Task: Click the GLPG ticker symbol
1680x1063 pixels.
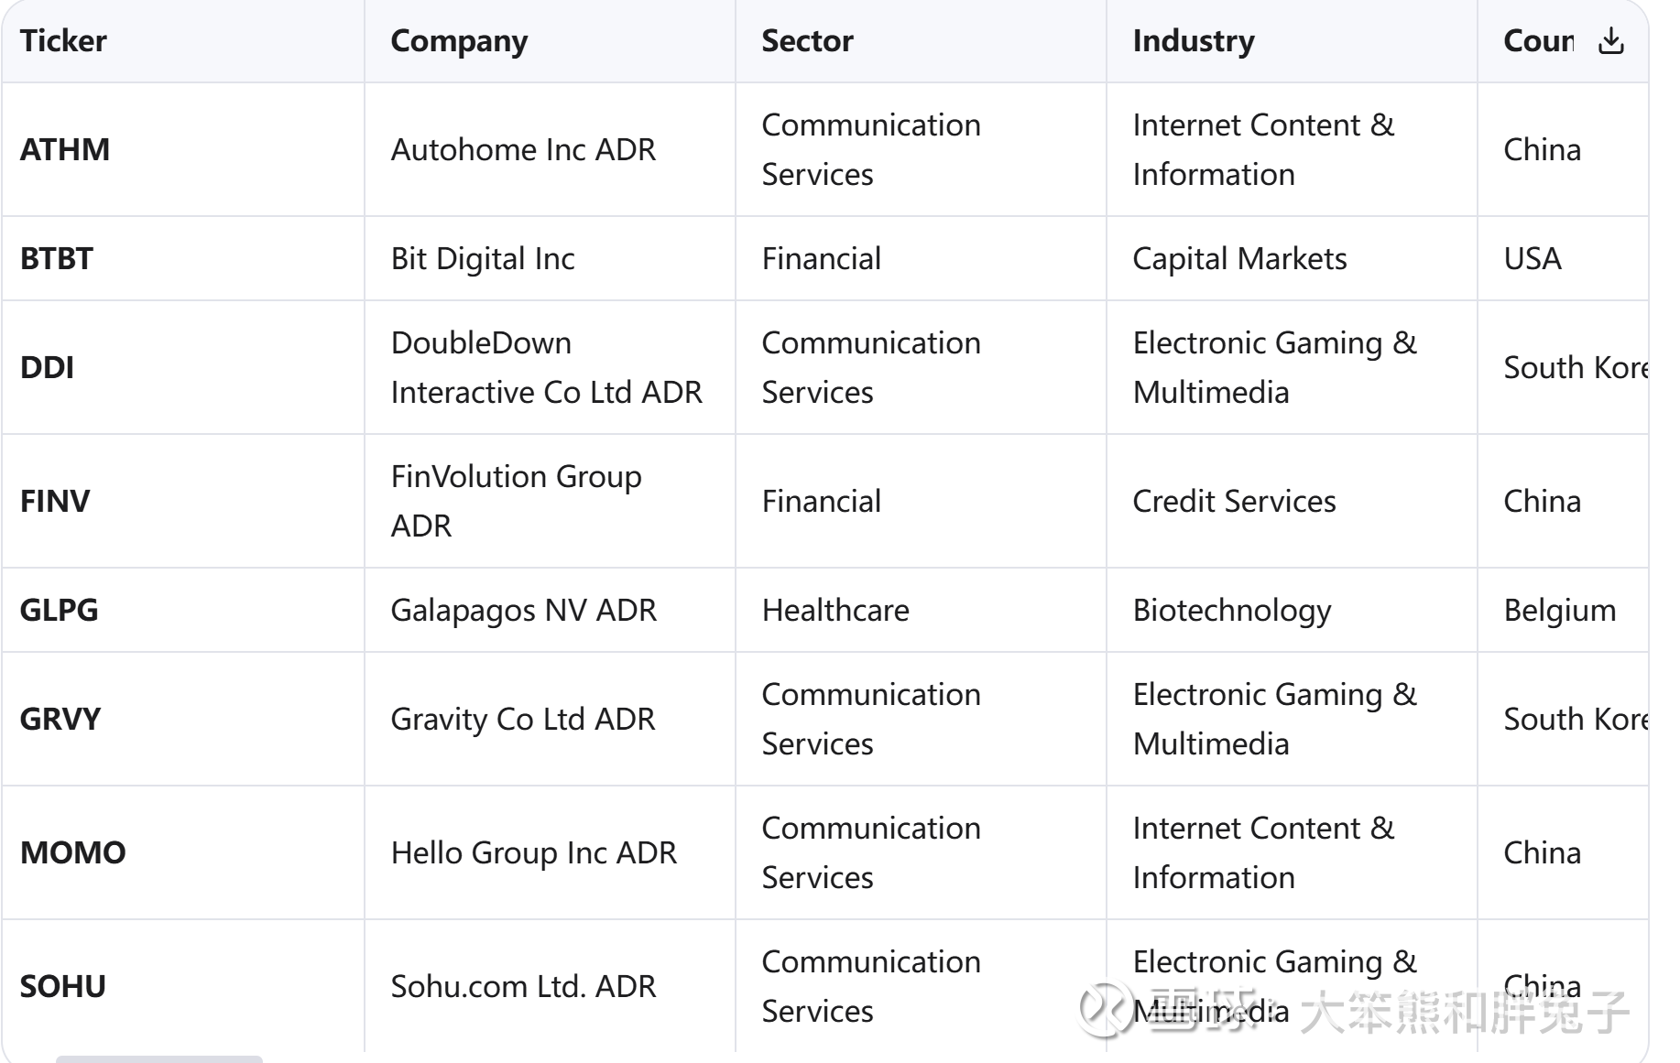Action: click(x=59, y=610)
